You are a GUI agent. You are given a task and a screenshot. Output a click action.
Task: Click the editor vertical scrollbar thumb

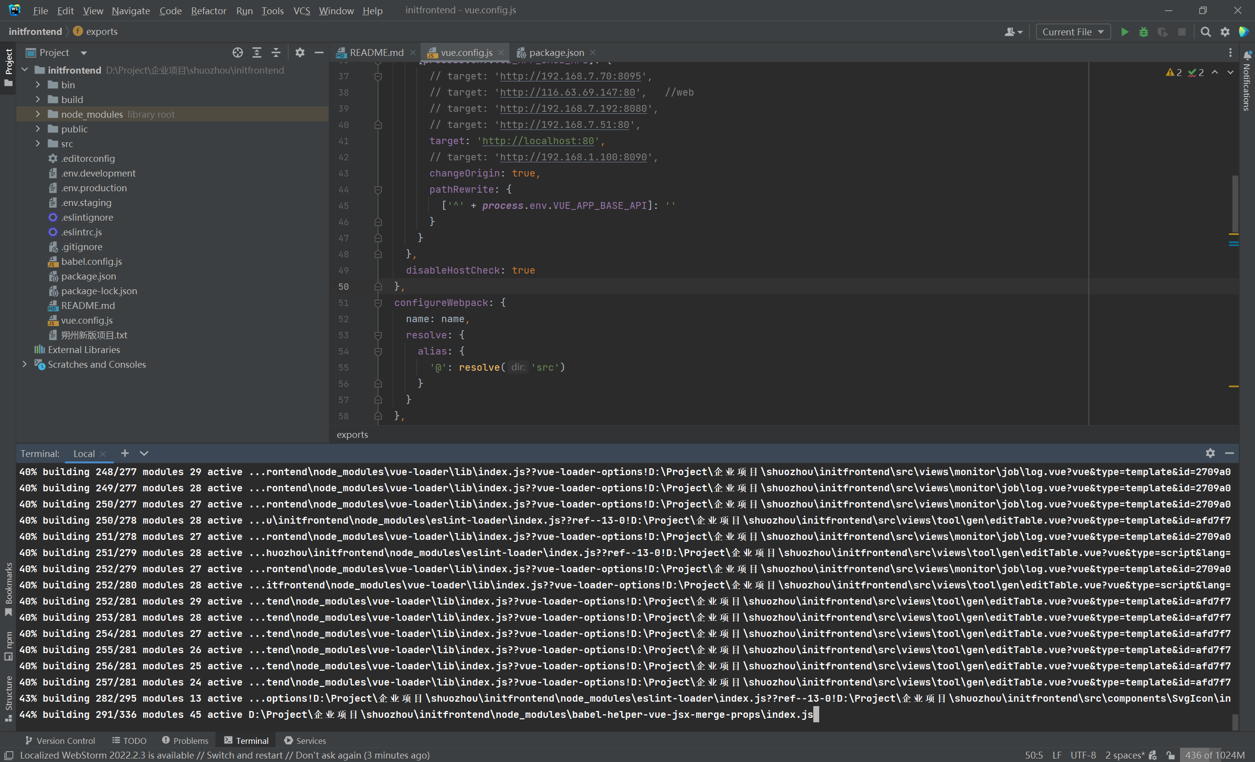coord(1234,204)
